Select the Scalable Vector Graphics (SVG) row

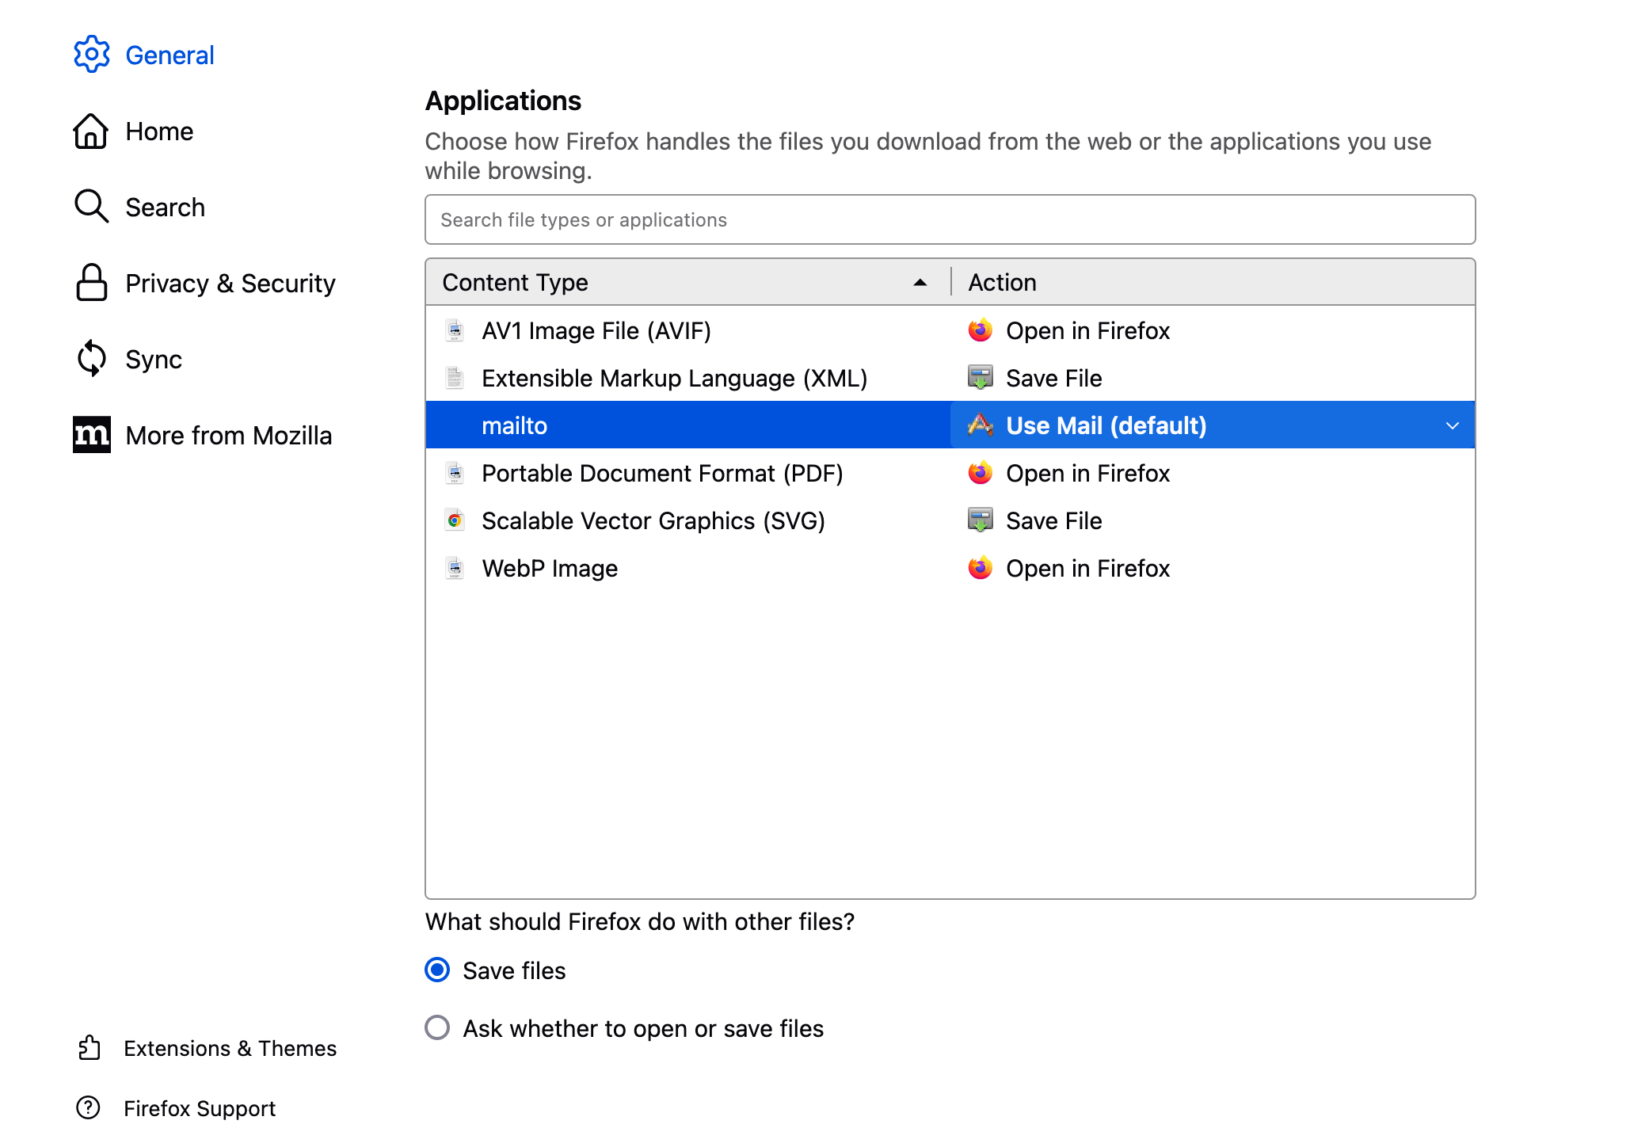950,520
